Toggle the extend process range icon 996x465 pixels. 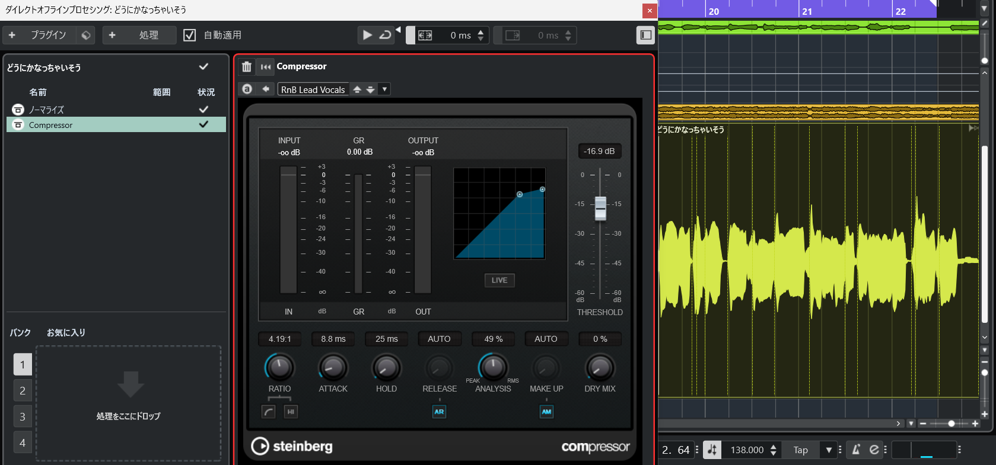click(425, 35)
